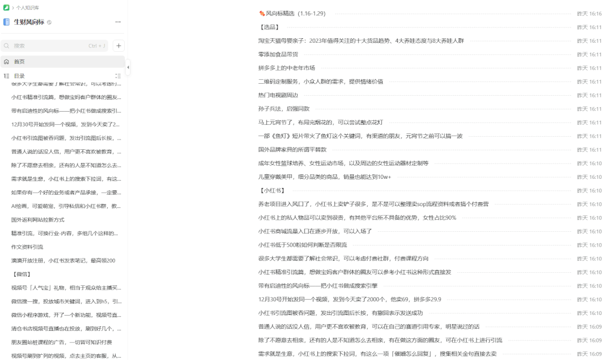Open 小红书精准引流篇 entry in main list
Screen dimensions: 615x360
pyautogui.click(x=355, y=272)
